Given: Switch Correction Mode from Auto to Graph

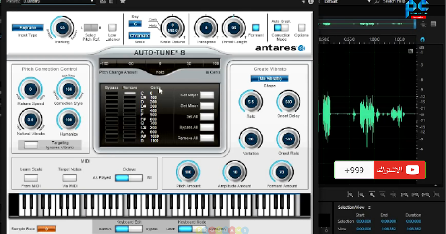Looking at the screenshot, I should [284, 27].
